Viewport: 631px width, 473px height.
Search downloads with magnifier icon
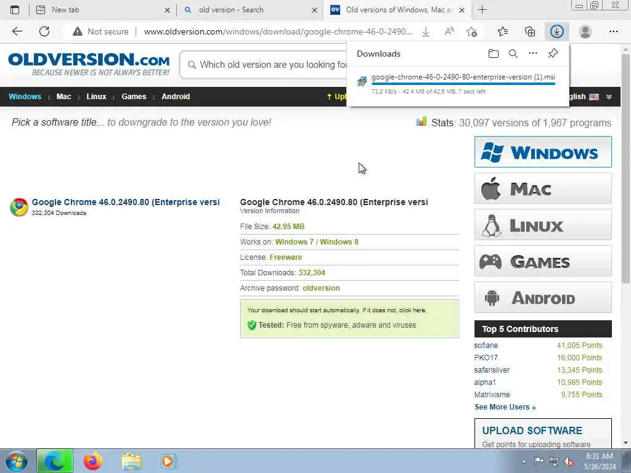513,54
